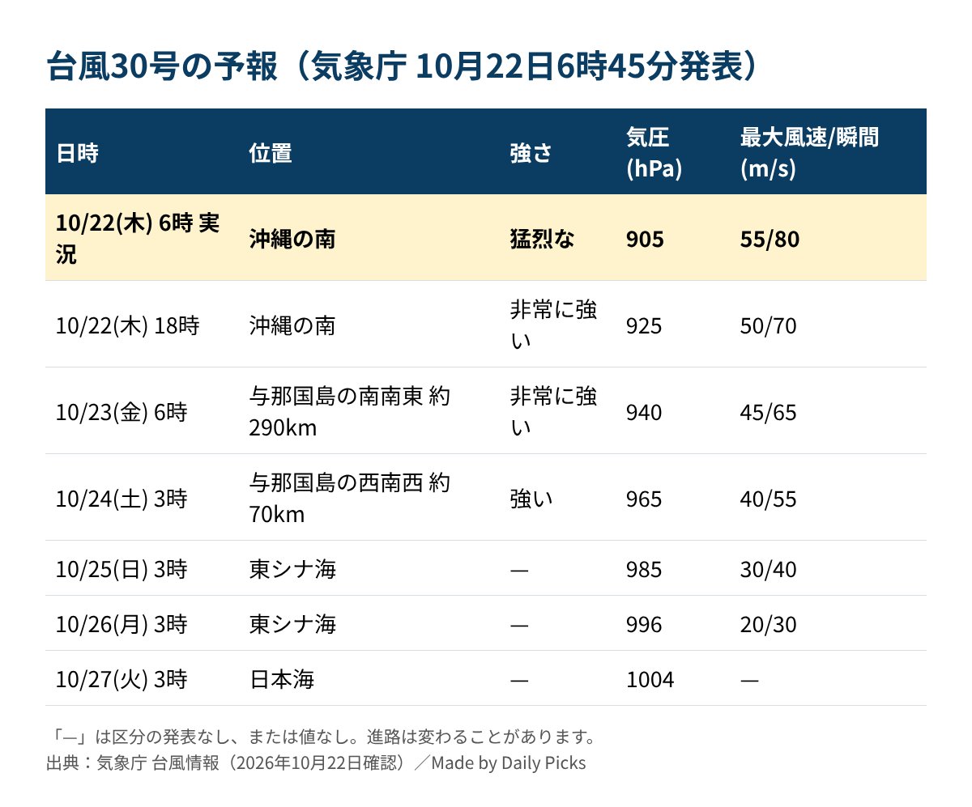Click the wind value 30/40
Image resolution: width=972 pixels, height=807 pixels.
[x=768, y=569]
